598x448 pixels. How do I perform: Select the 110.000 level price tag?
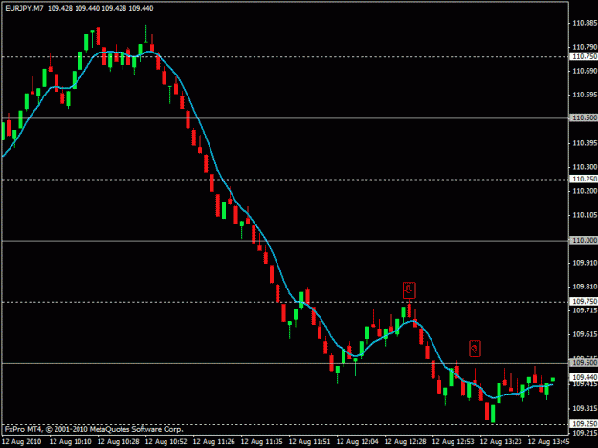pos(584,240)
